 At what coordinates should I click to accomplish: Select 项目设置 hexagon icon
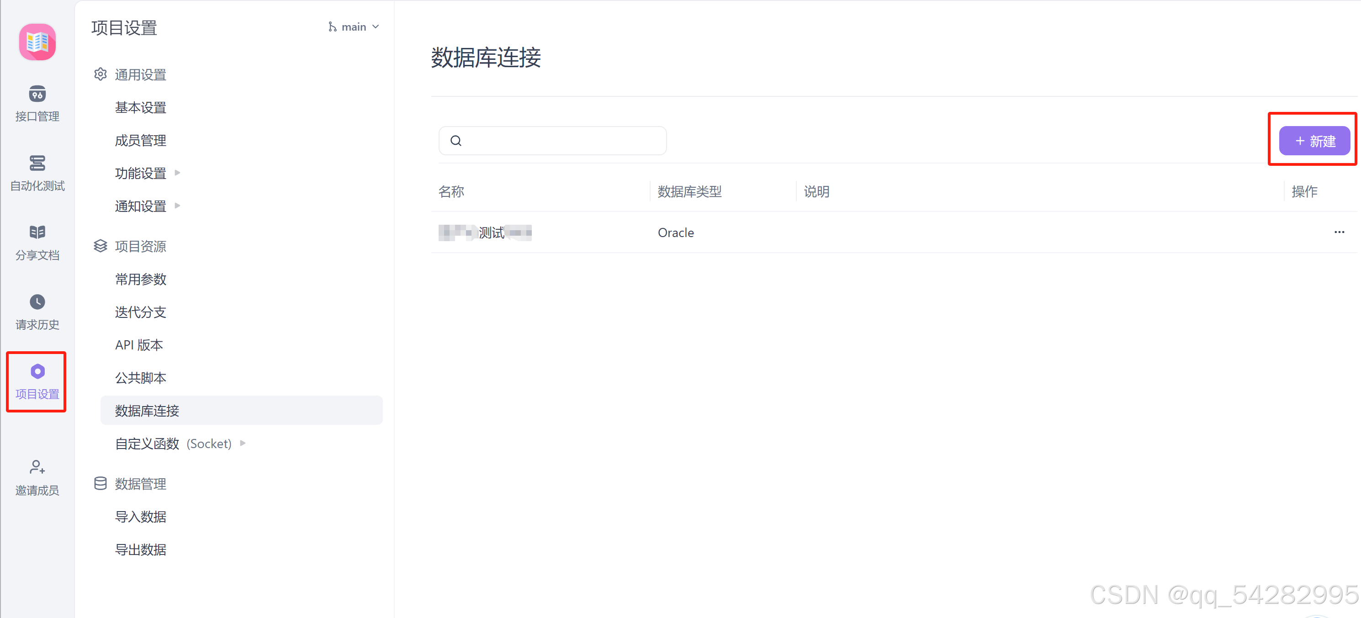(x=37, y=372)
